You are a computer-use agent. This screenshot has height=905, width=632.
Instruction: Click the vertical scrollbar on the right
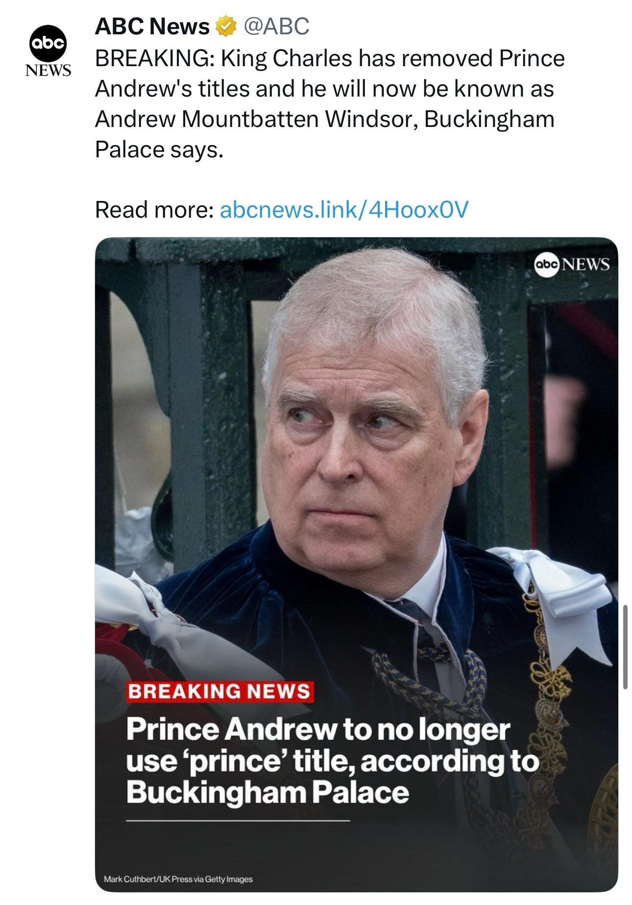[x=625, y=647]
